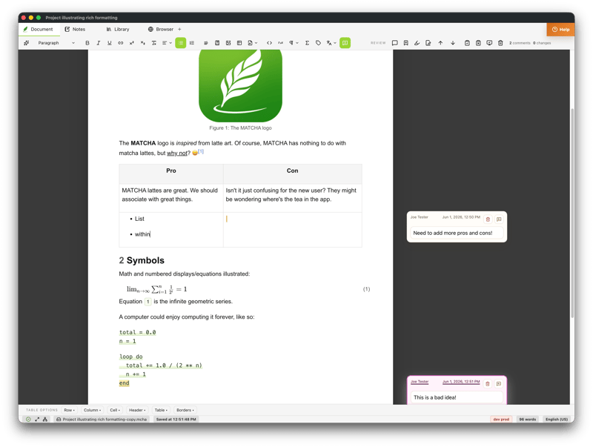Toggle bold formatting in toolbar
The height and width of the screenshot is (447, 593).
pyautogui.click(x=87, y=43)
